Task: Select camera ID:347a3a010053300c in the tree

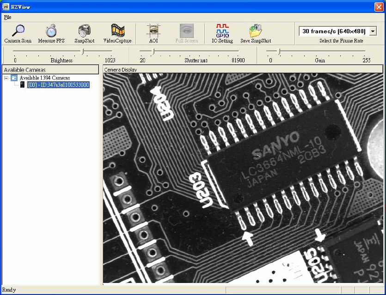Action: click(58, 85)
